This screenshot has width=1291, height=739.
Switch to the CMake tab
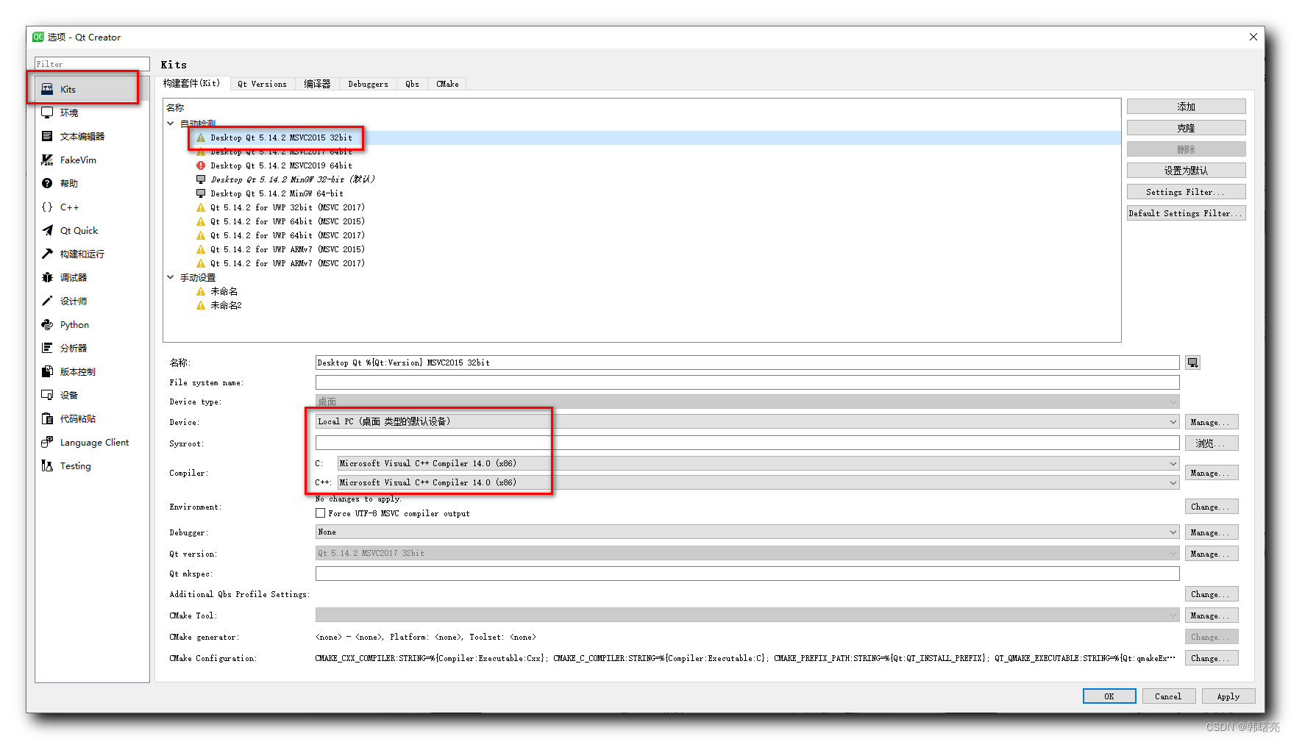point(447,83)
